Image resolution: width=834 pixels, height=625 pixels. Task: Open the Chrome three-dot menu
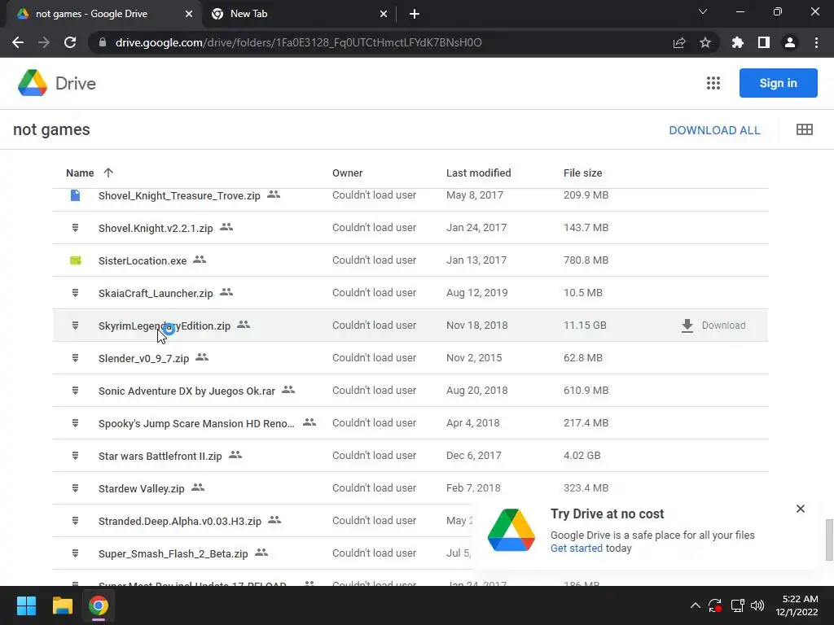coord(816,42)
